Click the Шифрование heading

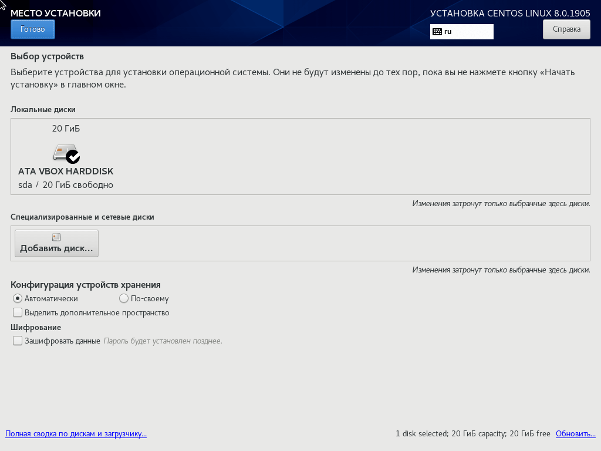pyautogui.click(x=36, y=328)
